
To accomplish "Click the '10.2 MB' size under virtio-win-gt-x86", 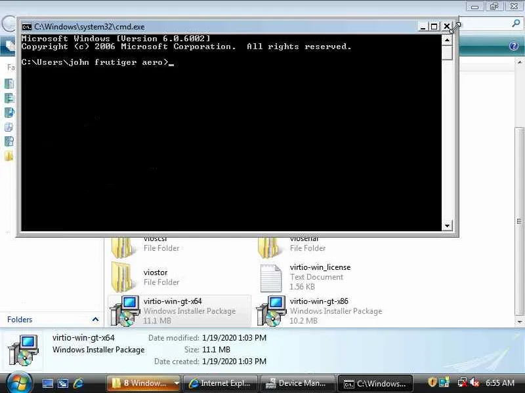I will [303, 320].
